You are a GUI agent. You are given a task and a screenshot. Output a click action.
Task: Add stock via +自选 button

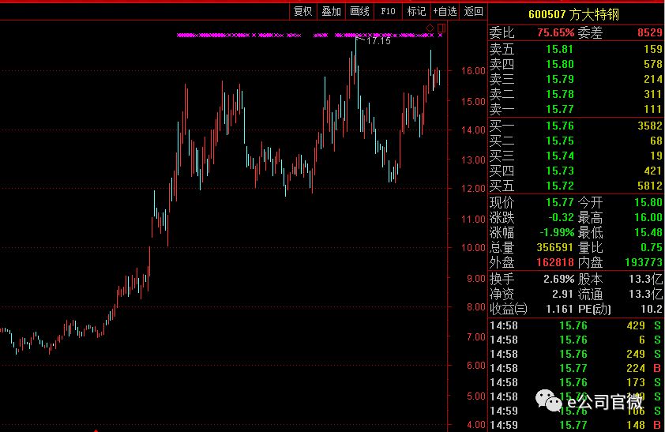[445, 11]
